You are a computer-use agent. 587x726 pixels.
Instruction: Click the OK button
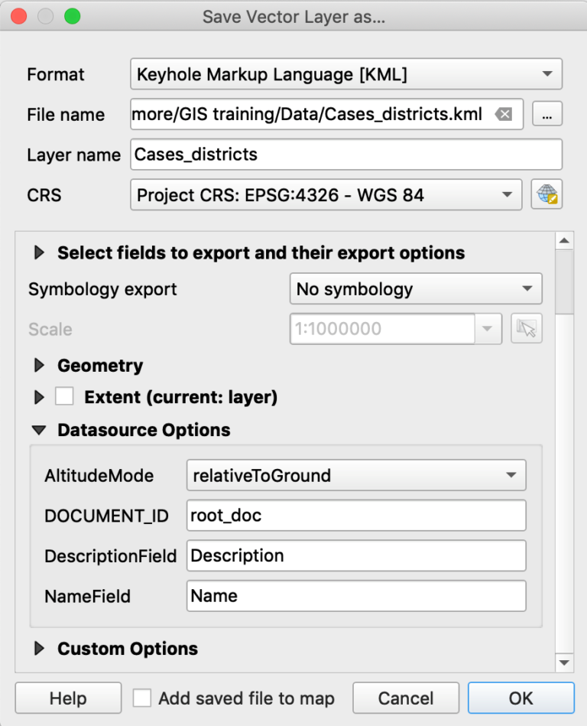[521, 698]
